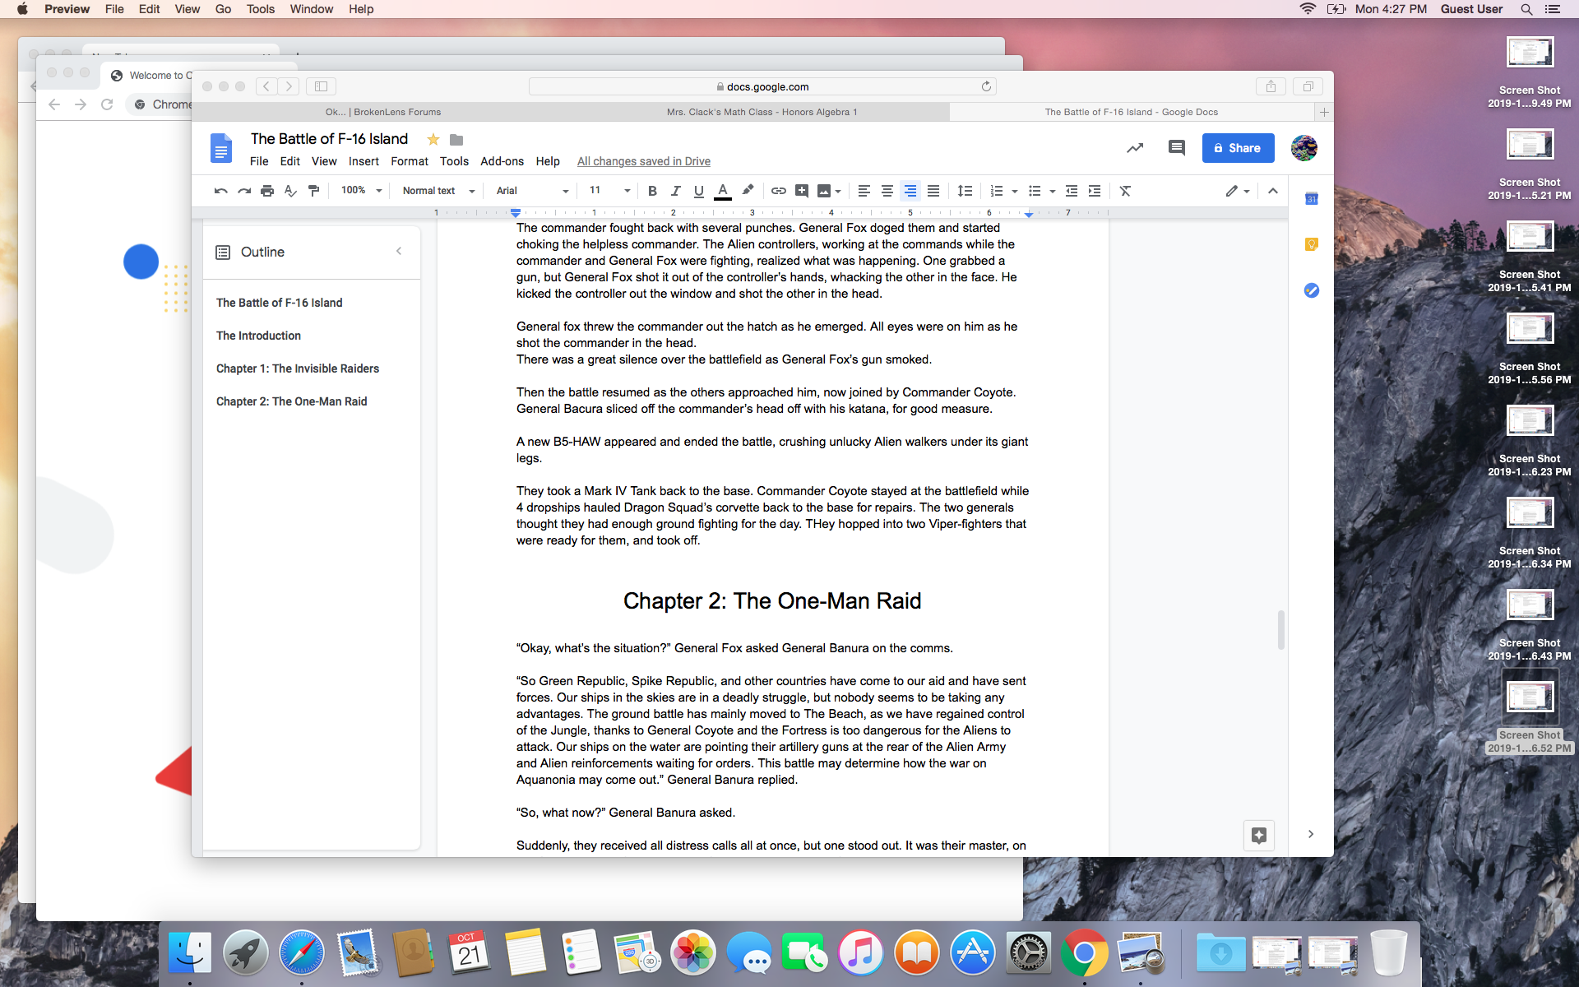
Task: Click the blue Share button
Action: pos(1238,148)
